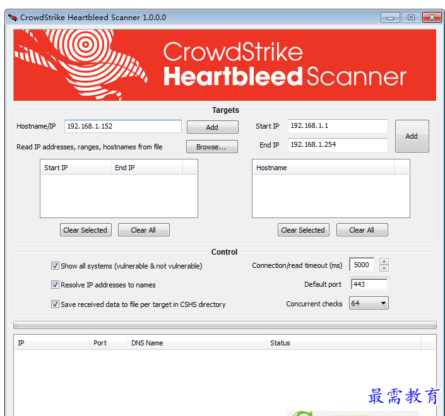The height and width of the screenshot is (416, 445).
Task: Click the scan progress bar
Action: (x=225, y=325)
